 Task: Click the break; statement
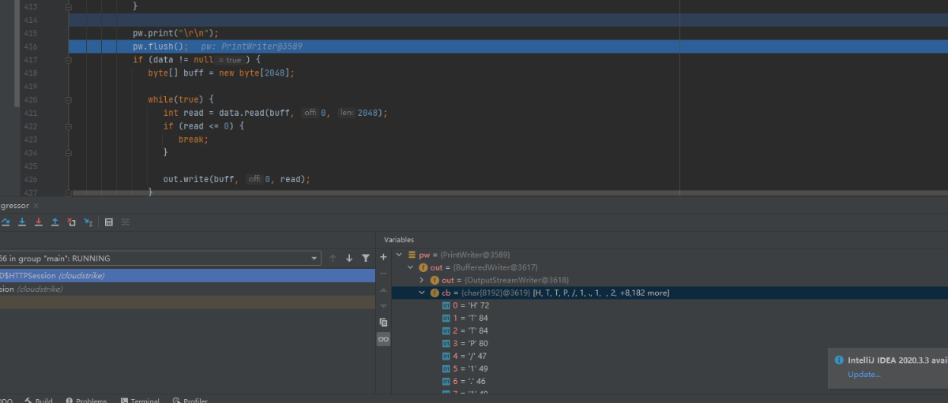193,140
